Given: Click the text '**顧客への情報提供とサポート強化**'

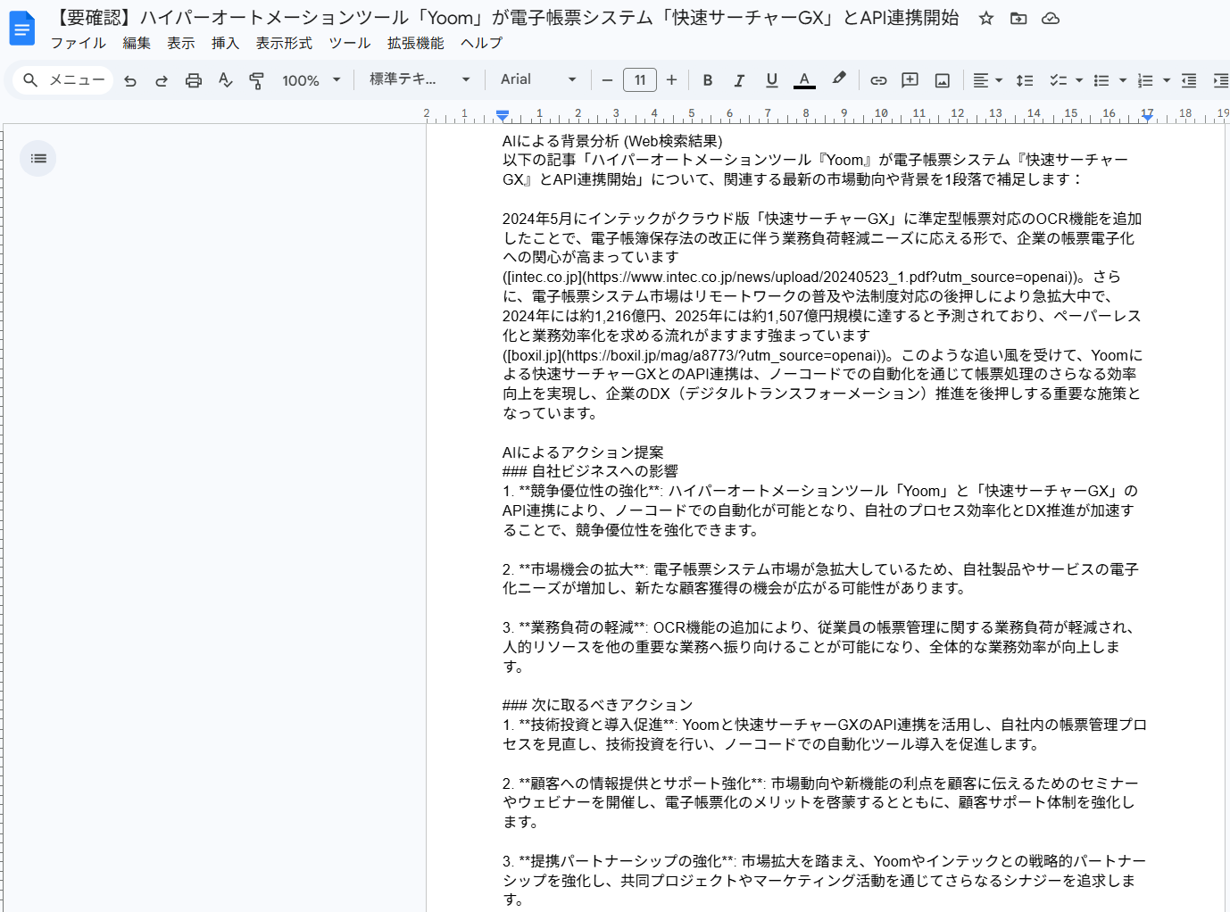Looking at the screenshot, I should 641,783.
